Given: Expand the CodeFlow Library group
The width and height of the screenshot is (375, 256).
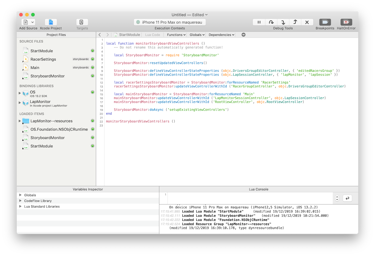Looking at the screenshot, I should tap(20, 201).
